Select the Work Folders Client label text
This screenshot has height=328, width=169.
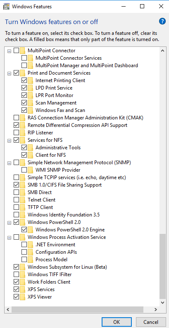[x=49, y=282]
